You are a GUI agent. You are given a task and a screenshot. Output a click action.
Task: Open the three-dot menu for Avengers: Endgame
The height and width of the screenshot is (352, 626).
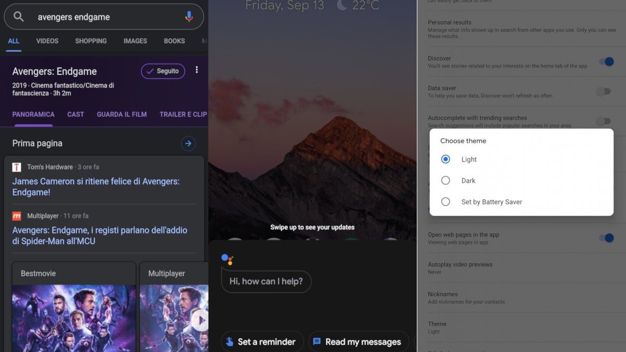coord(197,70)
